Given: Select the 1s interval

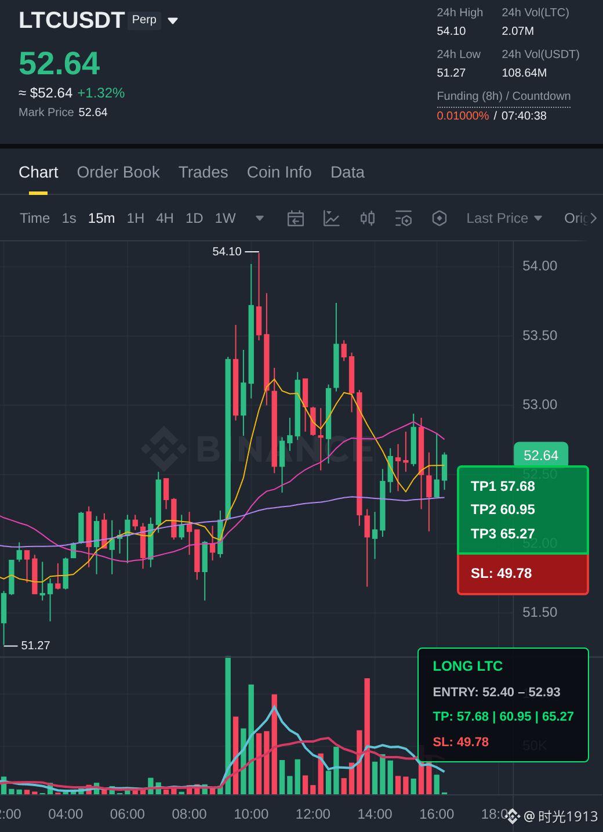Looking at the screenshot, I should tap(69, 218).
